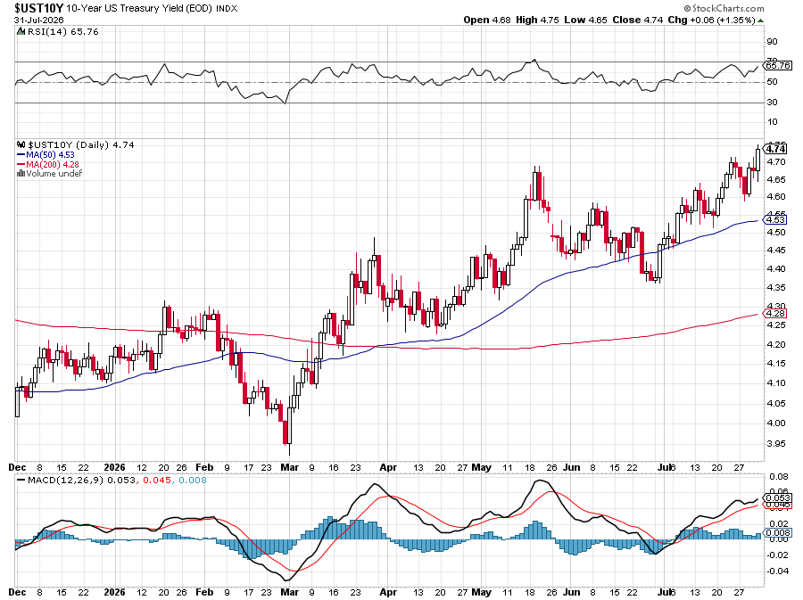The height and width of the screenshot is (600, 803).
Task: Click the $UST10Y ticker symbol in title
Action: (x=39, y=8)
